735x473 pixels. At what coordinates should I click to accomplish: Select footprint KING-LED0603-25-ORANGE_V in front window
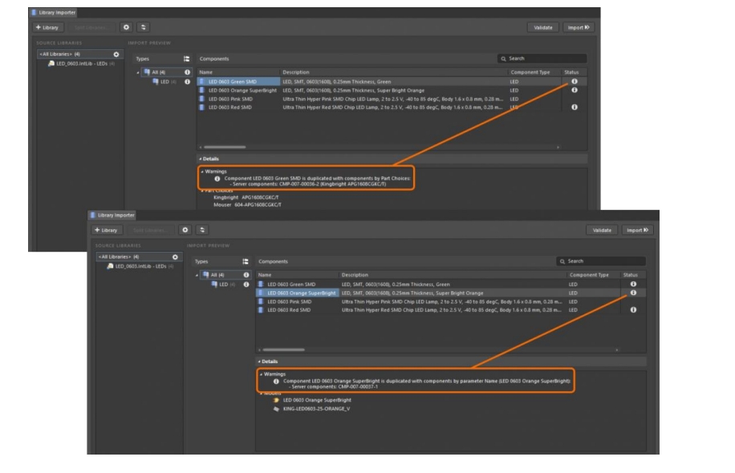(316, 410)
